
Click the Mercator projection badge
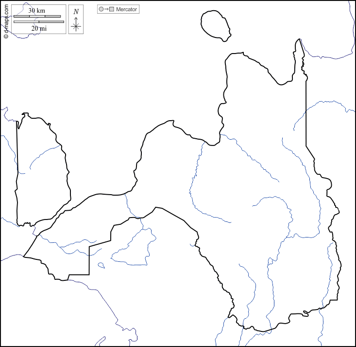click(119, 9)
